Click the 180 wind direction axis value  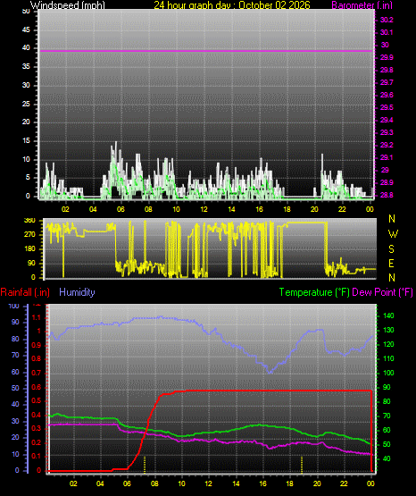coord(29,249)
